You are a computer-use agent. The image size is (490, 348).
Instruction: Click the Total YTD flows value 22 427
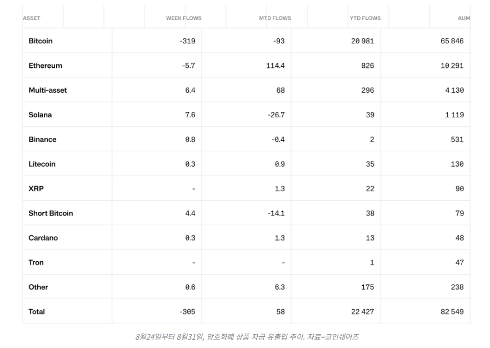(362, 312)
